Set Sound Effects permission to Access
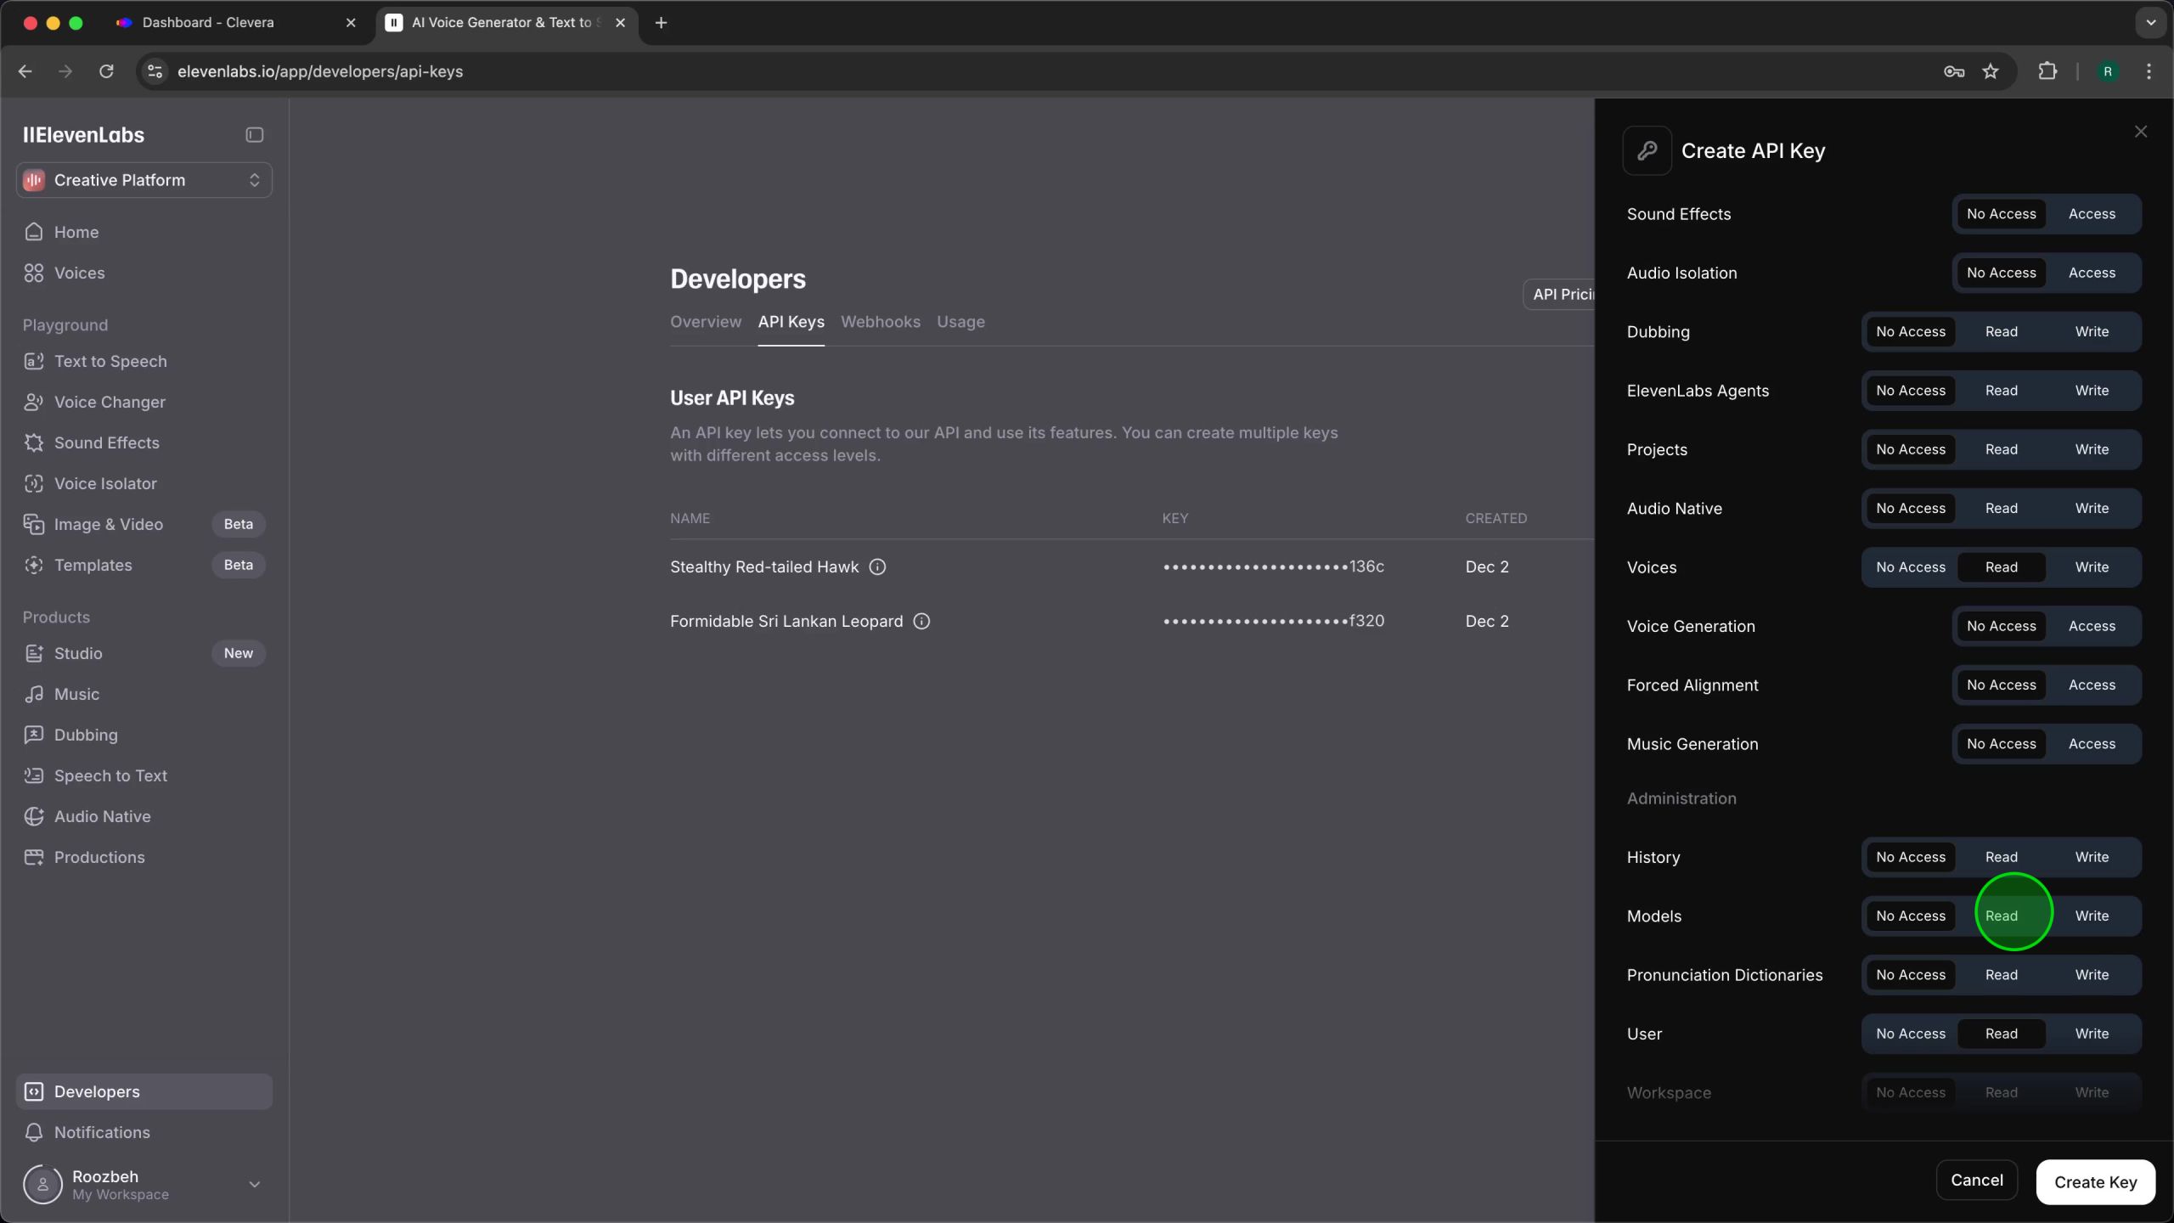Viewport: 2174px width, 1223px height. pyautogui.click(x=2092, y=214)
